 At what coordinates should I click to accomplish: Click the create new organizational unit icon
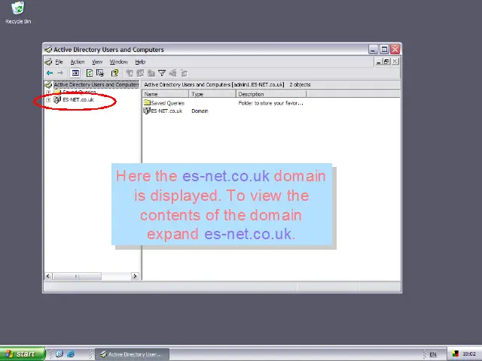pyautogui.click(x=151, y=73)
